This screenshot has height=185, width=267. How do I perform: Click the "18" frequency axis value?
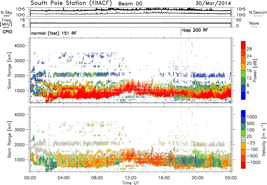[22, 20]
